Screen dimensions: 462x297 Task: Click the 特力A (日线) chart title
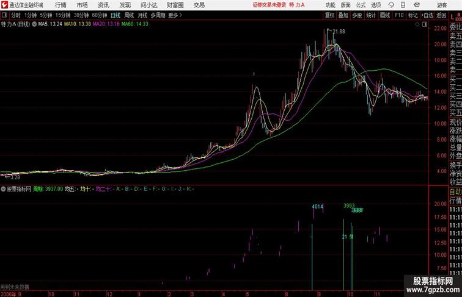click(15, 24)
